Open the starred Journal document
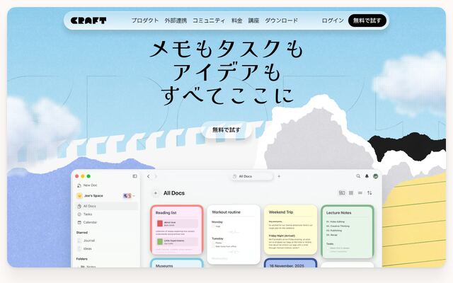 pos(86,241)
